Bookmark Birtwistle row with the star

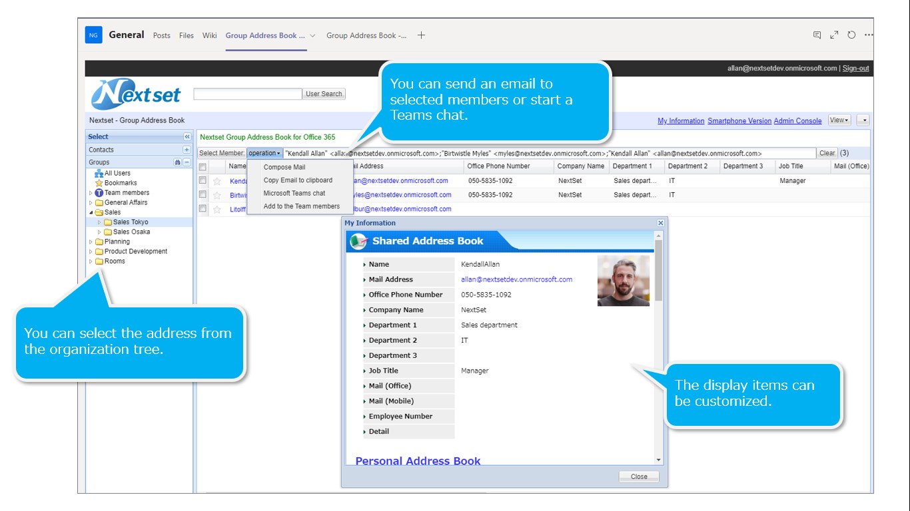217,195
